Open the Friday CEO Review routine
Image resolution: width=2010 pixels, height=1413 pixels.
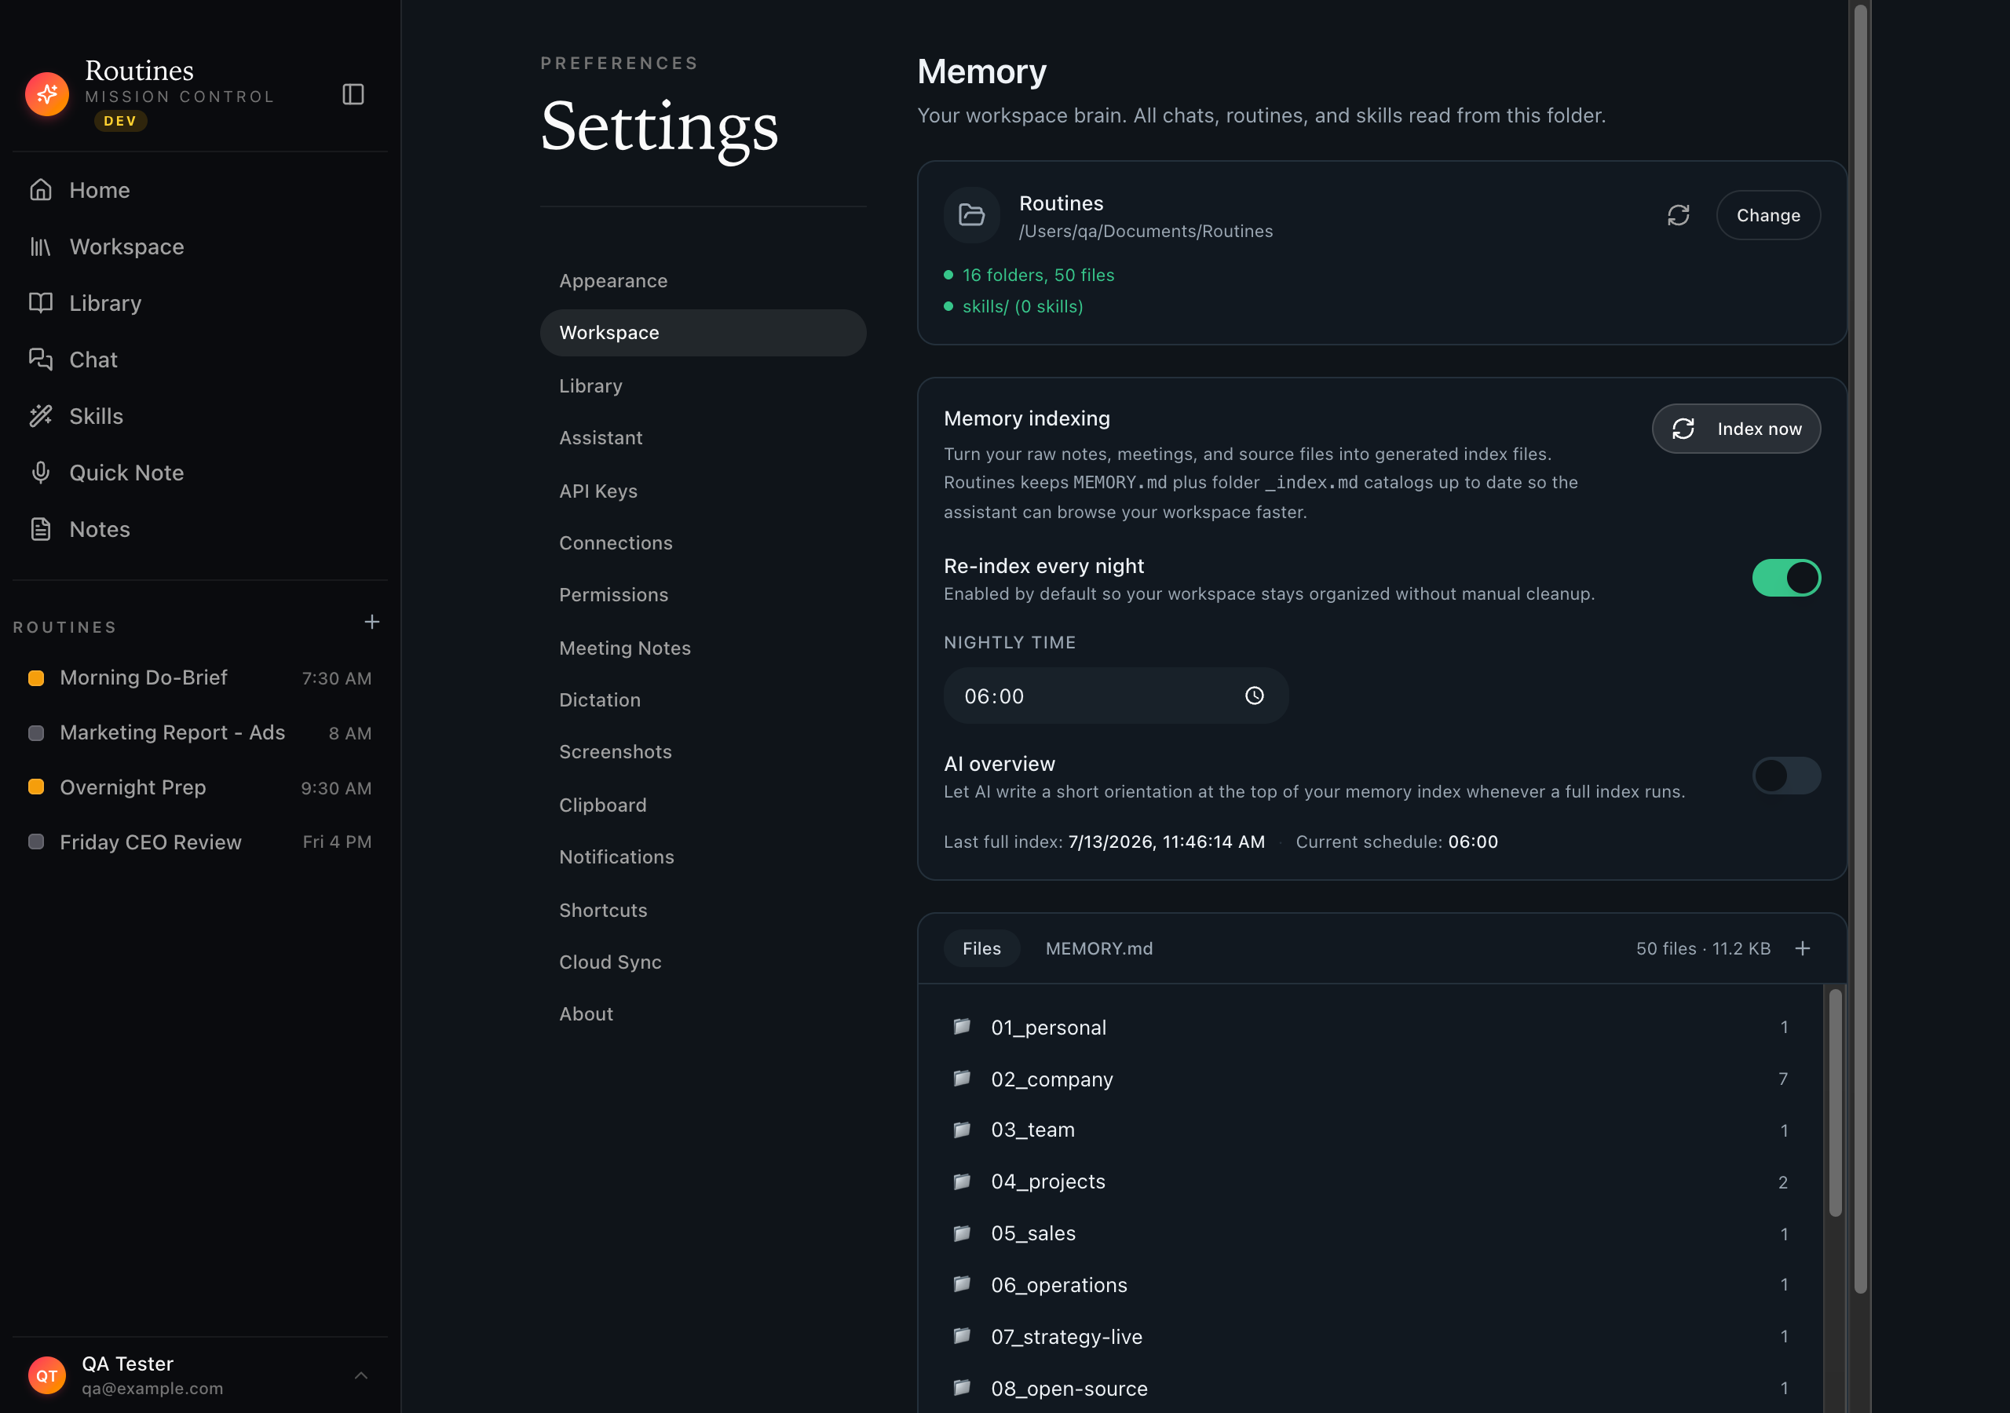tap(199, 842)
